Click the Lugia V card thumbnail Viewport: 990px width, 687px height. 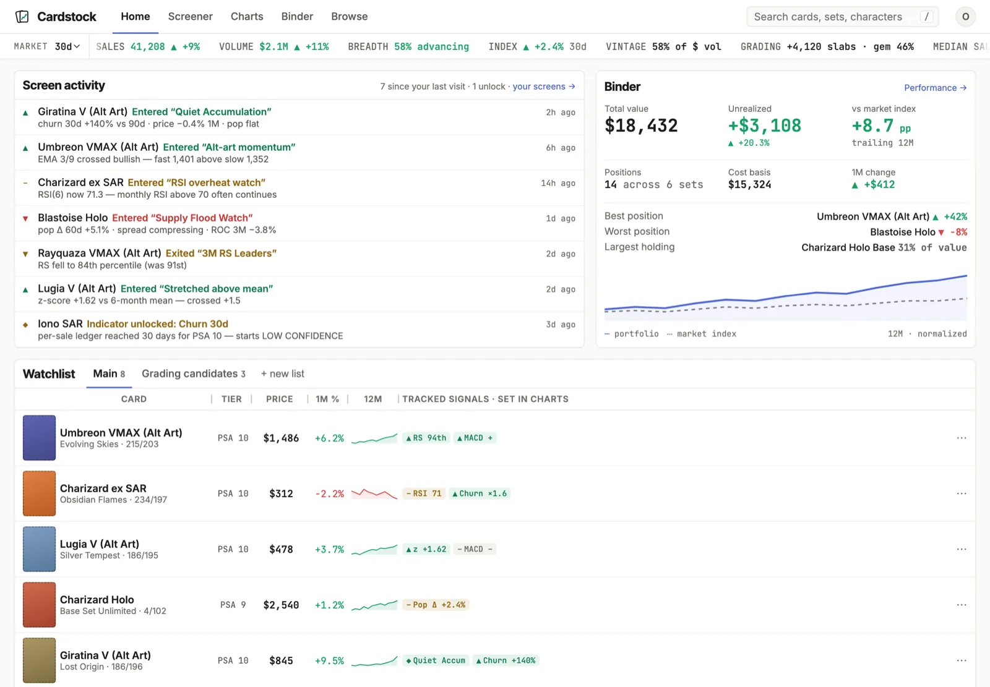point(39,549)
